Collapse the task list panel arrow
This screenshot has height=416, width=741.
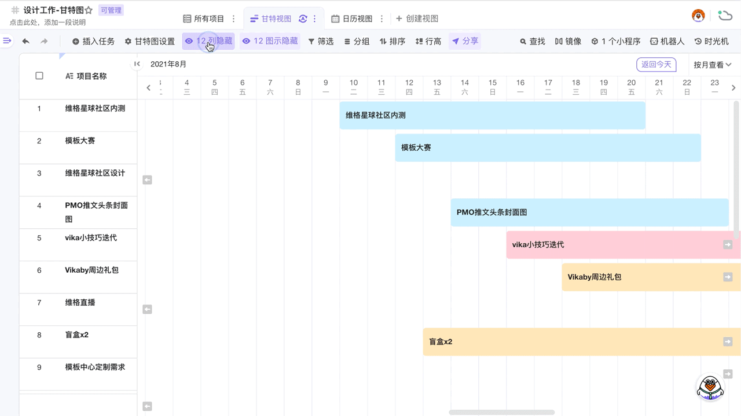click(x=137, y=64)
